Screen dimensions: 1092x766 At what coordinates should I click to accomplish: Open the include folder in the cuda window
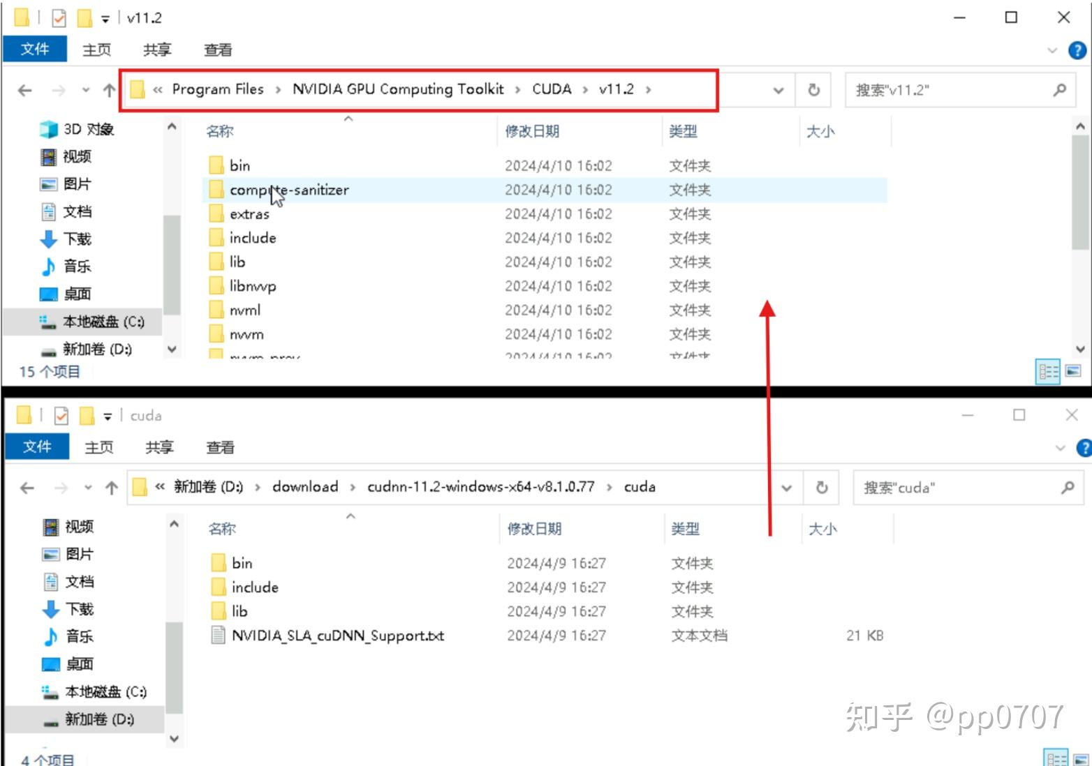click(253, 587)
